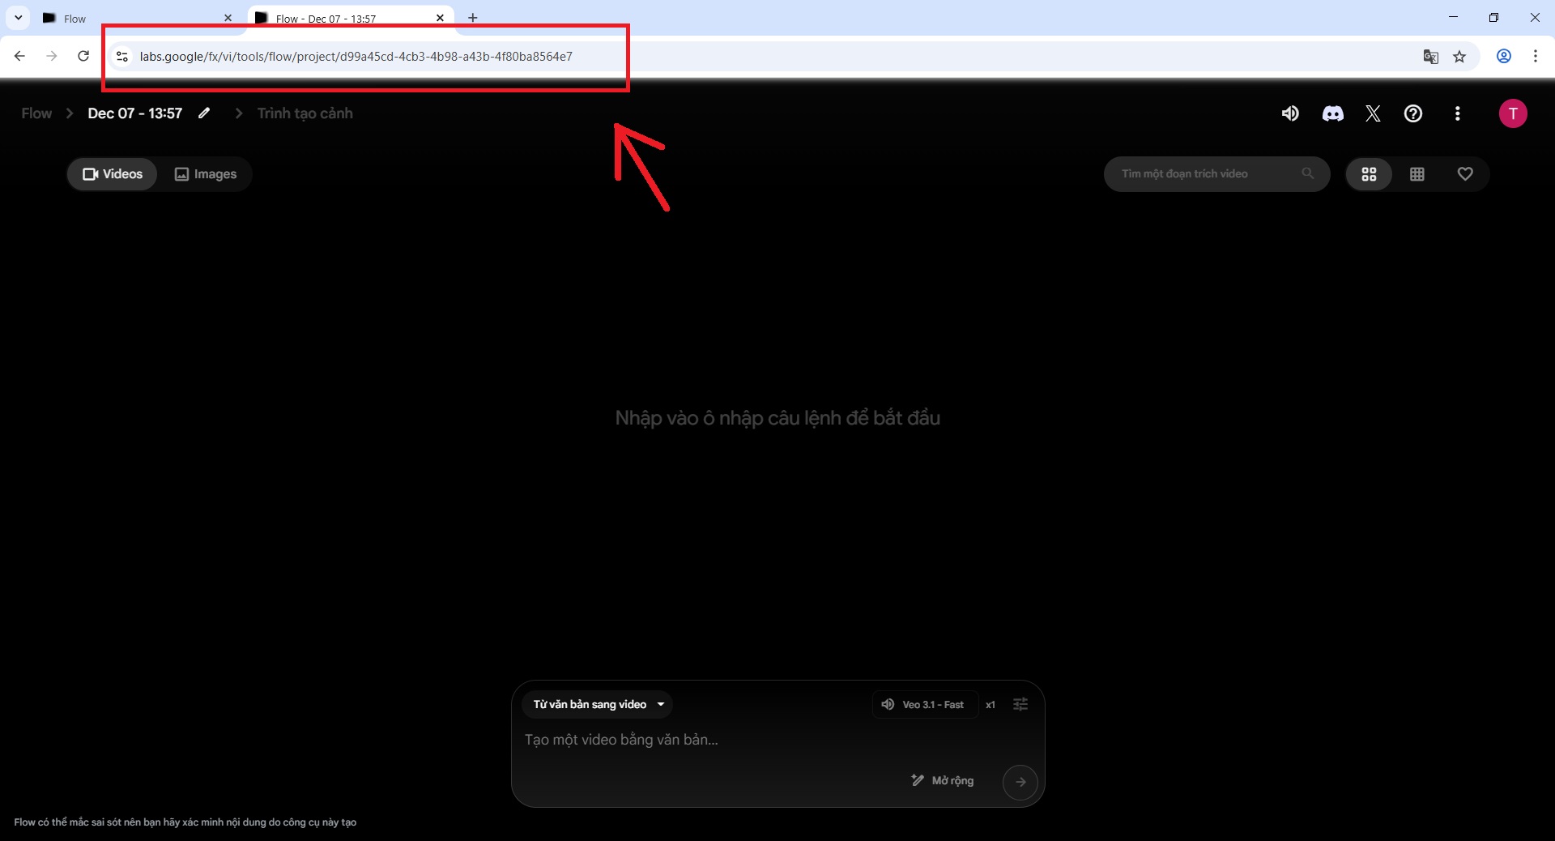1555x841 pixels.
Task: Click the video clip search field
Action: [1207, 174]
